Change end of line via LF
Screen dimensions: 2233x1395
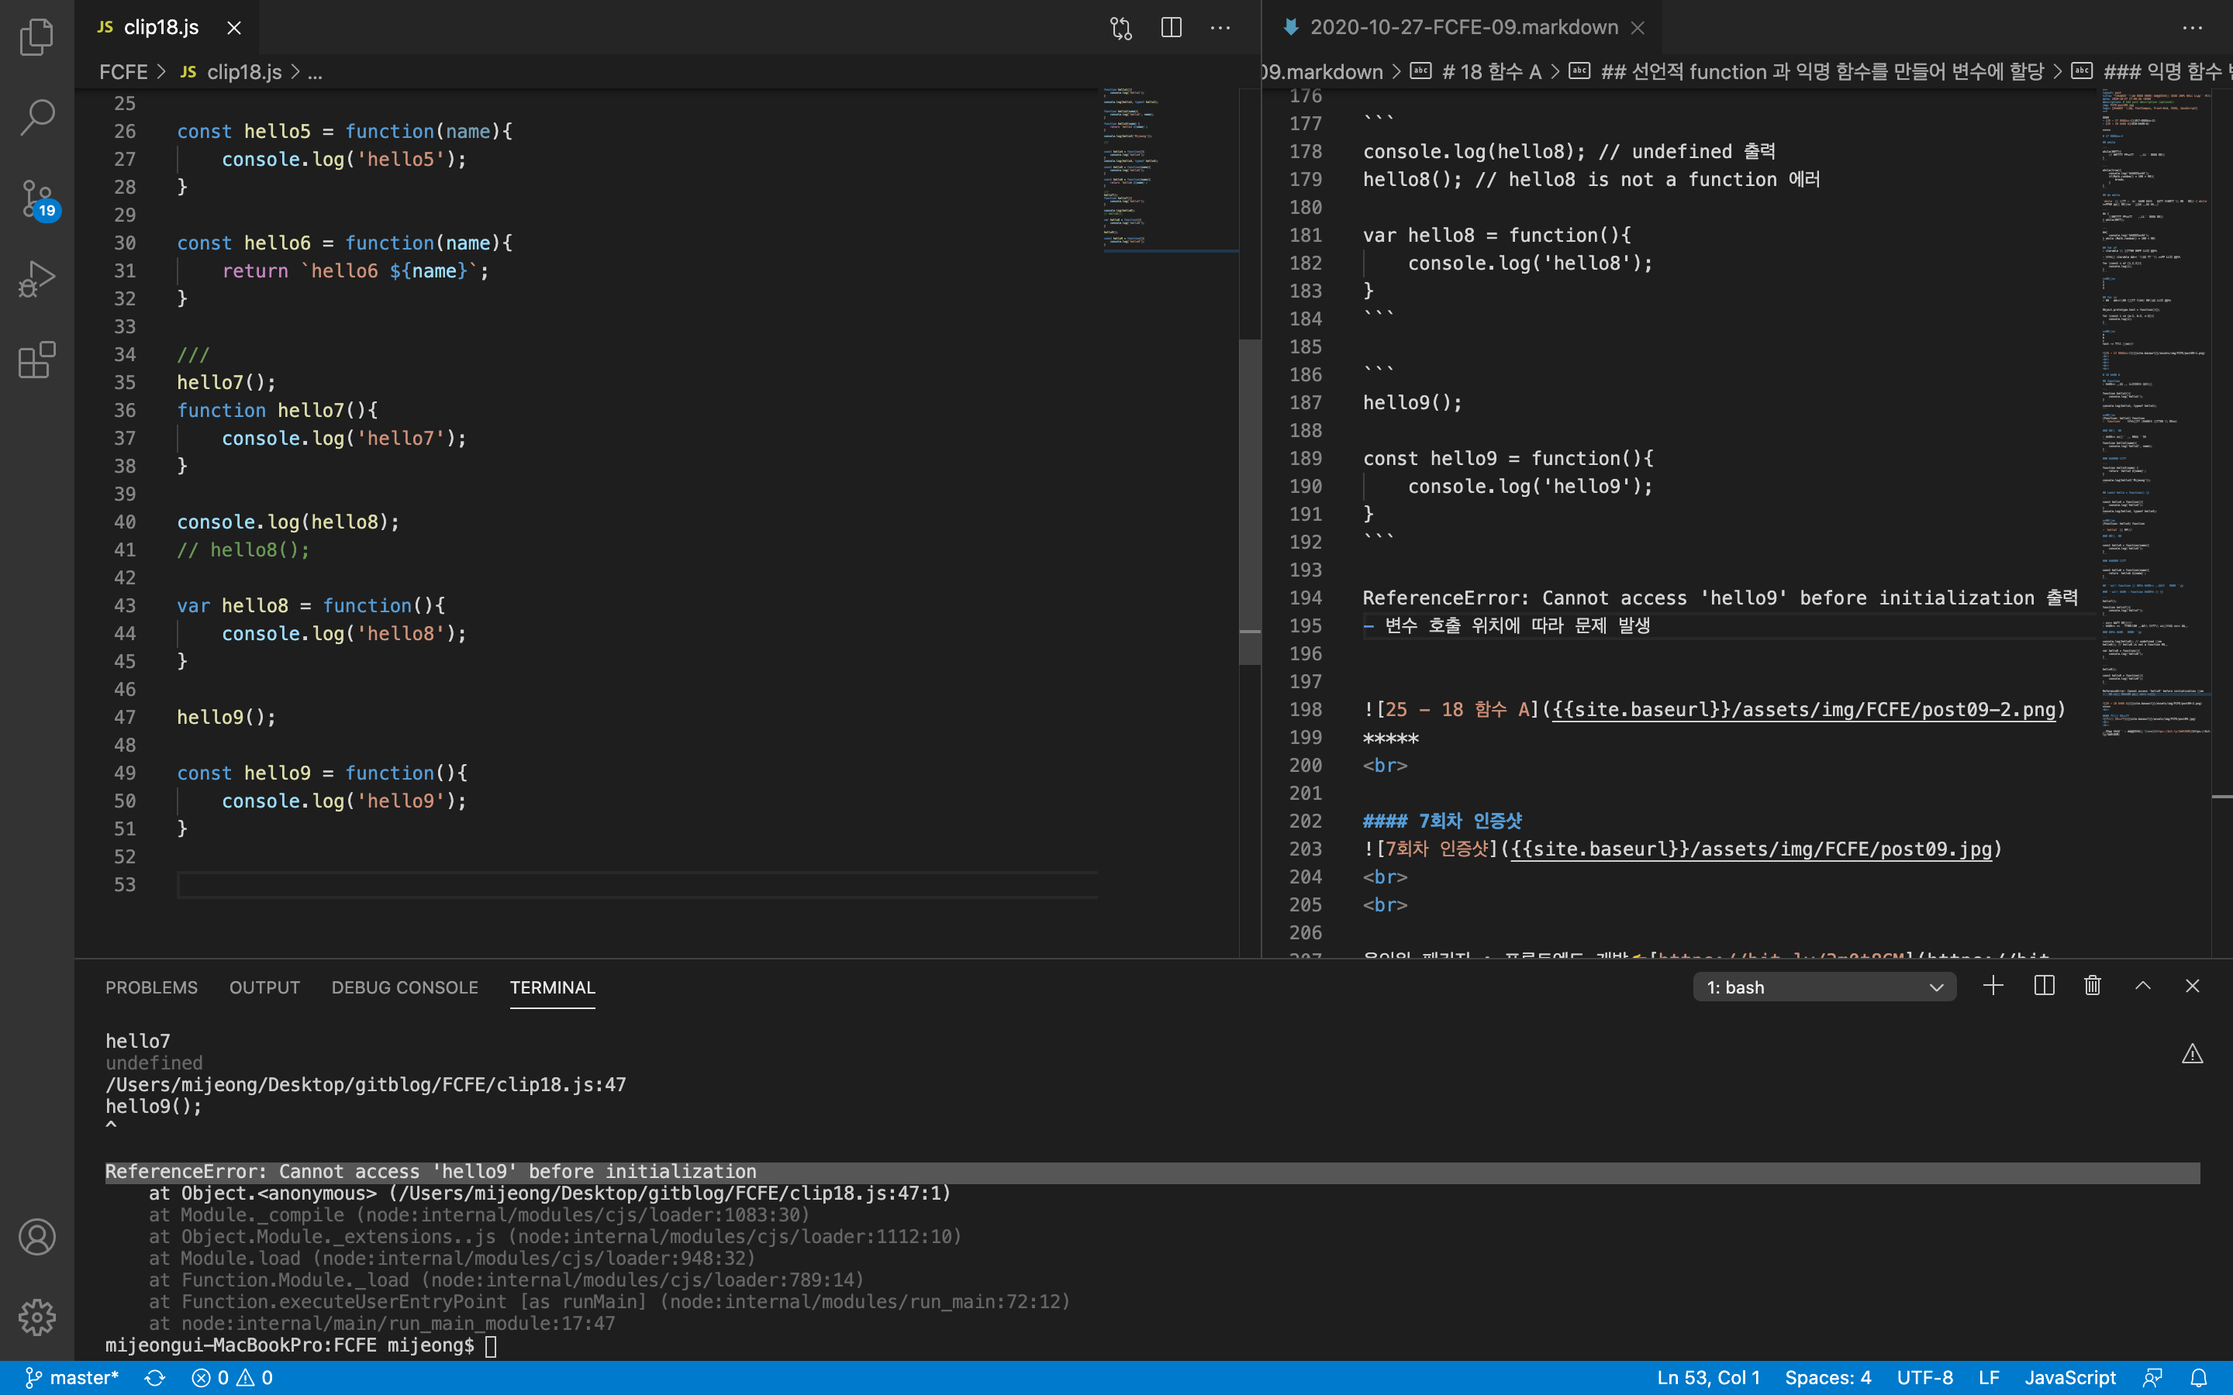coord(1989,1377)
